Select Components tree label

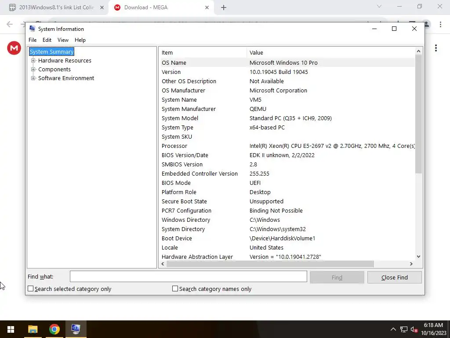click(54, 69)
